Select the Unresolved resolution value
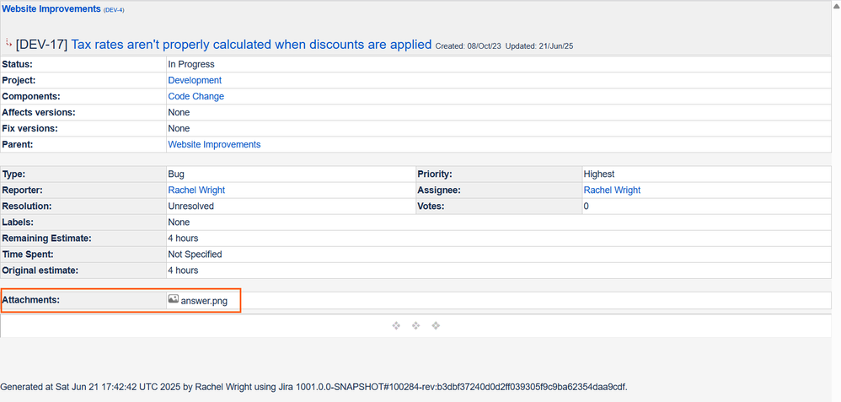Screen dimensions: 841x402 [191, 206]
